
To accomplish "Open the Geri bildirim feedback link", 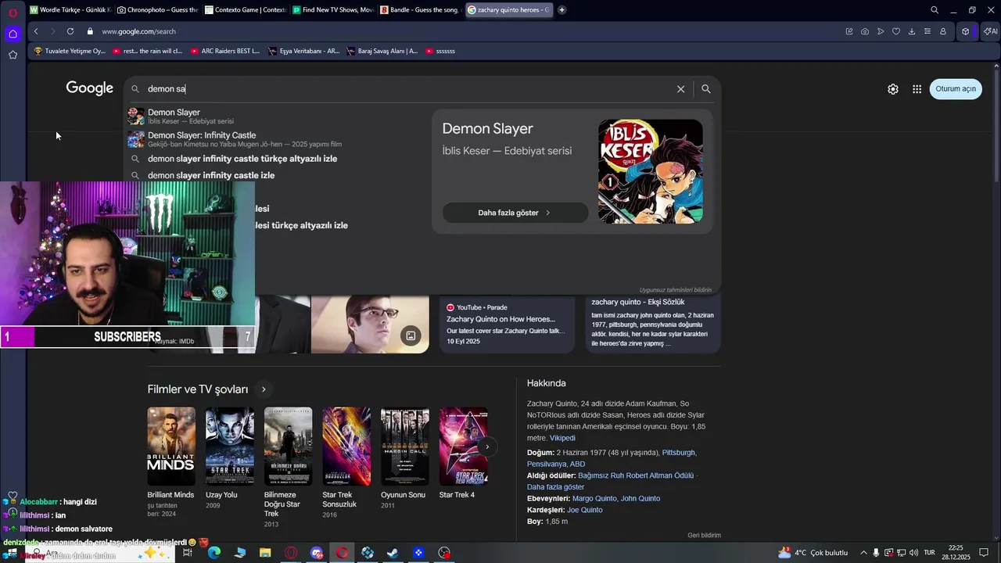I will coord(704,536).
